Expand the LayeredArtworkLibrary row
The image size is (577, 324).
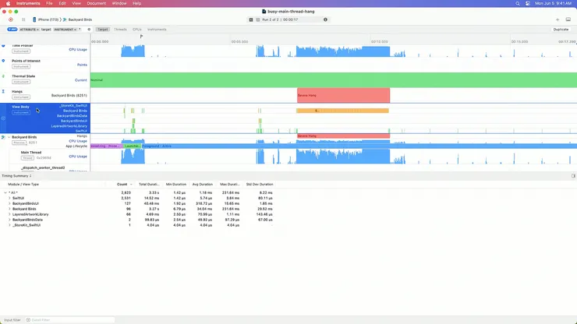[9, 214]
